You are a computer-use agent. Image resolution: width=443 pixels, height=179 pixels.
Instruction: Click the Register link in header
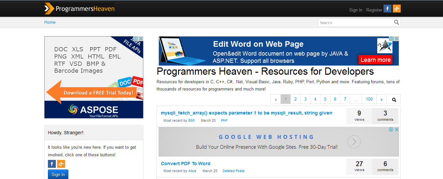(374, 10)
